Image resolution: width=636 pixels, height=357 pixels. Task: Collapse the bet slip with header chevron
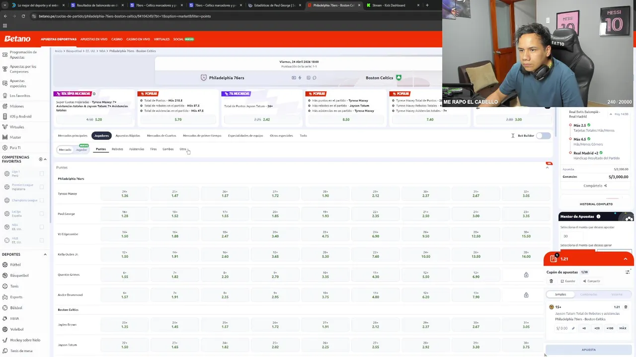[626, 259]
